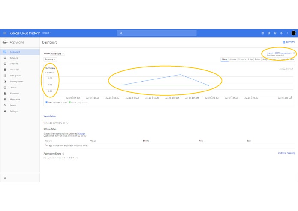Open Memcache in the sidebar
Image resolution: width=298 pixels, height=211 pixels.
(20, 100)
